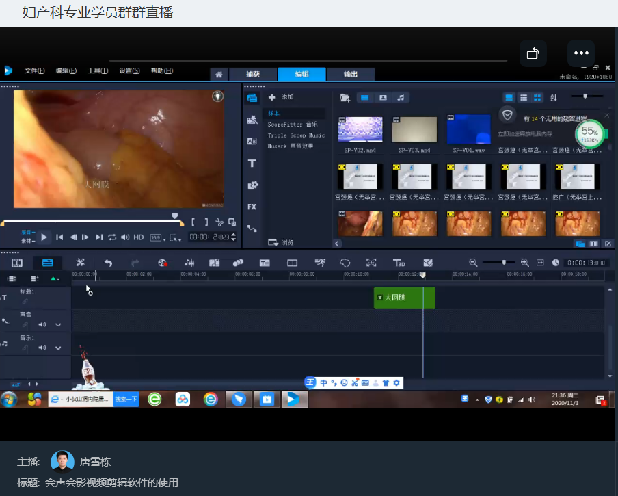The width and height of the screenshot is (618, 496).
Task: Open the Title T library icon
Action: 252,164
